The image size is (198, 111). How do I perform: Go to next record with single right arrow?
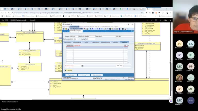(97, 29)
